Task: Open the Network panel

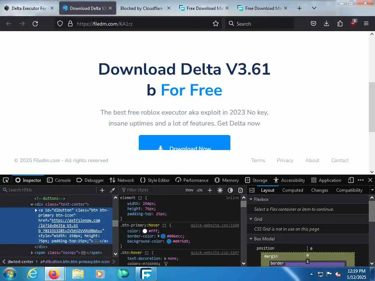Action: [122, 180]
